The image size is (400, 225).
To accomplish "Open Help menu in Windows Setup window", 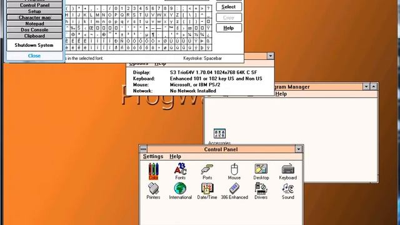I will coord(160,64).
